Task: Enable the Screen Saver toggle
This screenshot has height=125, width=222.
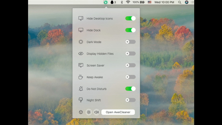Action: (x=130, y=65)
